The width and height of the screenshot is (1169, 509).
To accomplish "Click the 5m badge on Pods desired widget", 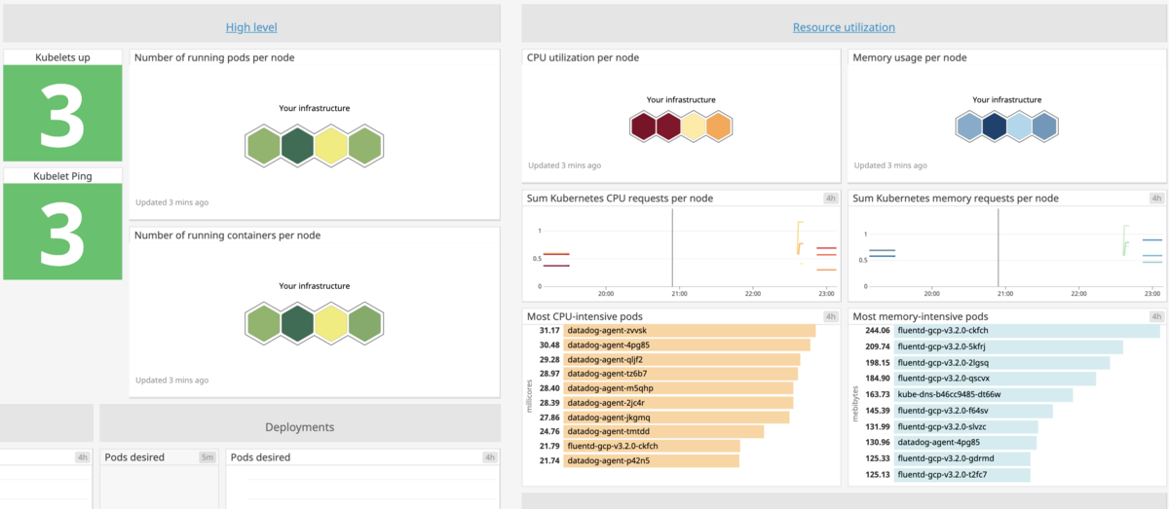I will tap(207, 456).
